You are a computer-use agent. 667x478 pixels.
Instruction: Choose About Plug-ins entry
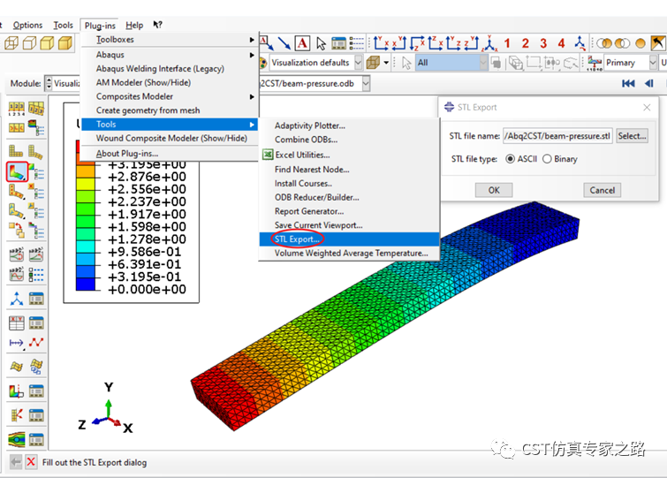point(170,154)
